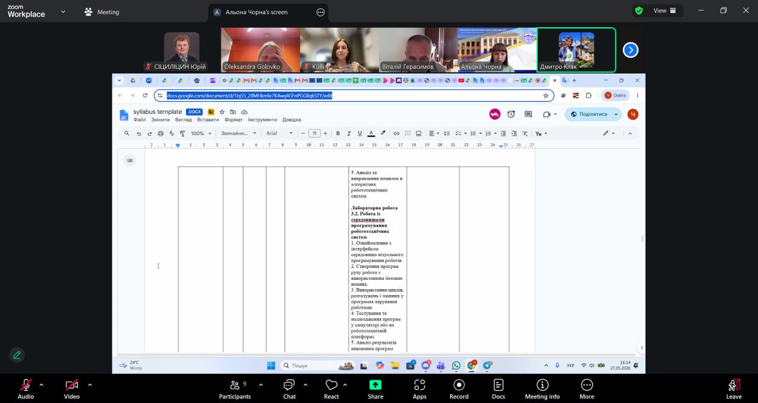Click print icon in Docs toolbar
The image size is (758, 403).
160,133
